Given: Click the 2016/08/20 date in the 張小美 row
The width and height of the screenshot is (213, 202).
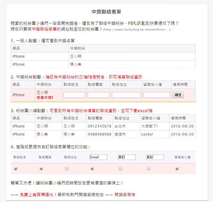Looking at the screenshot, I should [x=182, y=134].
